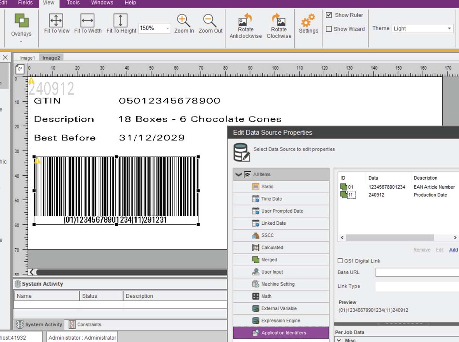The height and width of the screenshot is (342, 459).
Task: Select the 240912 grey text field
Action: pyautogui.click(x=51, y=89)
